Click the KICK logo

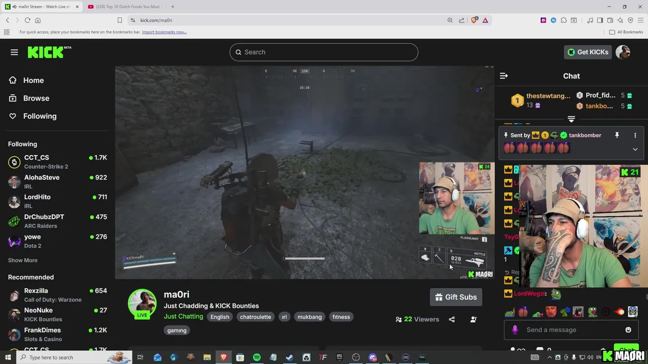[49, 52]
